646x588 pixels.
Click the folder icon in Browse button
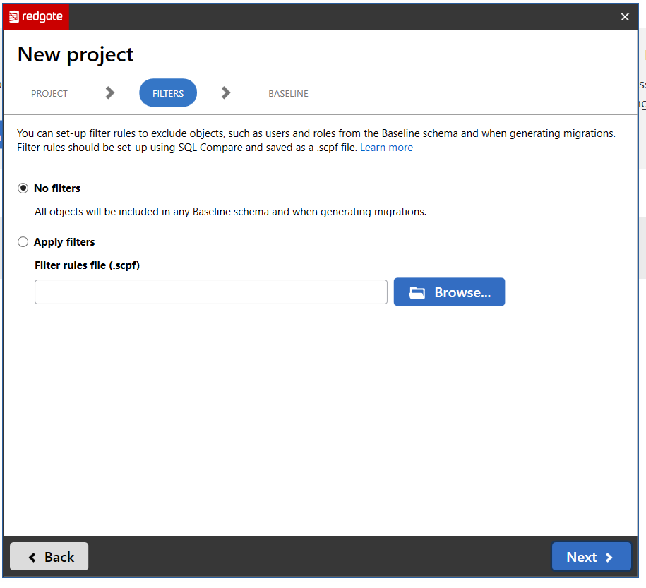tap(417, 292)
